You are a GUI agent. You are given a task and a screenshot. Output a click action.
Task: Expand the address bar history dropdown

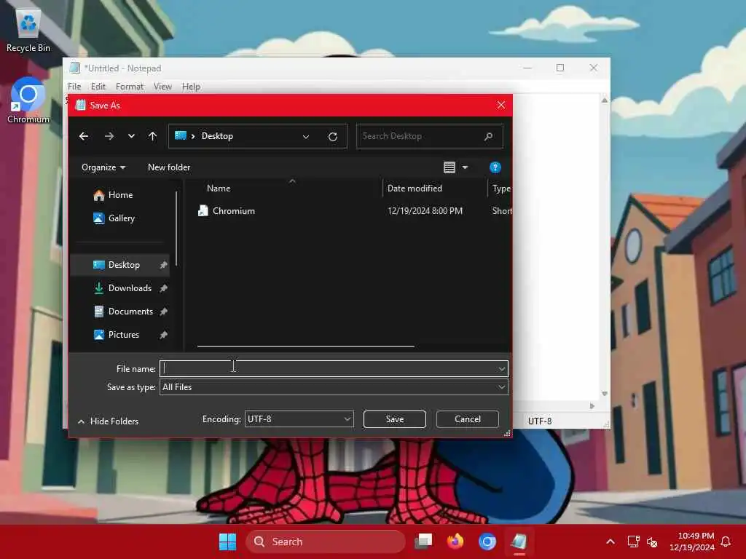click(306, 136)
